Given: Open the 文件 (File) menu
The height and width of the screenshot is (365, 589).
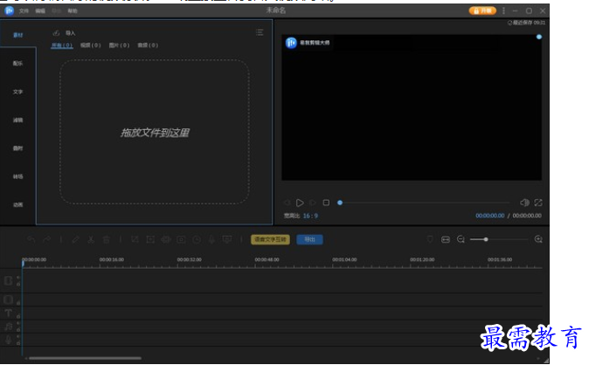Looking at the screenshot, I should pyautogui.click(x=24, y=10).
